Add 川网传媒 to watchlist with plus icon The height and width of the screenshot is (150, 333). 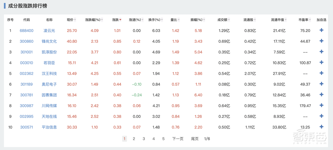pos(321,105)
